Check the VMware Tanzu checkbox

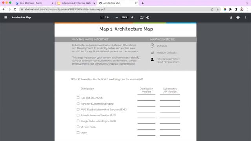pyautogui.click(x=78, y=127)
